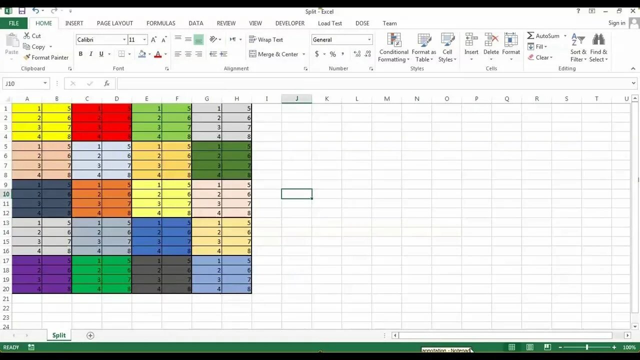Screen dimensions: 640x360
Task: Open the Cell Styles gallery
Action: [447, 48]
